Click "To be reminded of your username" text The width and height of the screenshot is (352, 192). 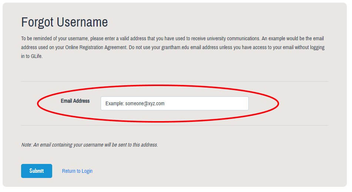pyautogui.click(x=54, y=38)
